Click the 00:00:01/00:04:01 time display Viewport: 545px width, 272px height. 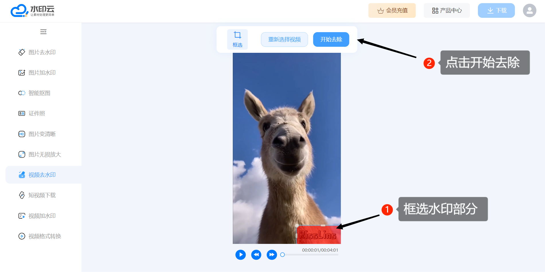320,250
